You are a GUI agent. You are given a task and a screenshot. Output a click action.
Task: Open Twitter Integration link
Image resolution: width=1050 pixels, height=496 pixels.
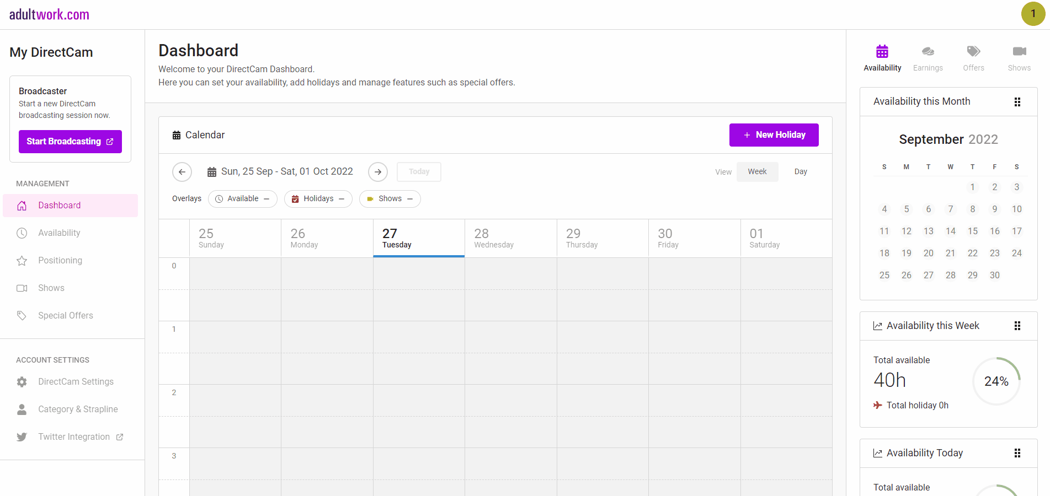tap(70, 437)
